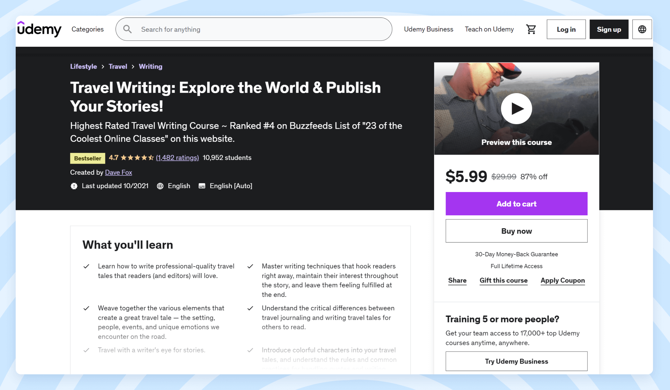Click checkmark beside 'Travel with a writer's eye'
This screenshot has height=390, width=670.
coord(86,350)
